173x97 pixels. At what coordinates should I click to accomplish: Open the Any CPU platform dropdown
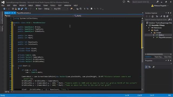point(61,9)
